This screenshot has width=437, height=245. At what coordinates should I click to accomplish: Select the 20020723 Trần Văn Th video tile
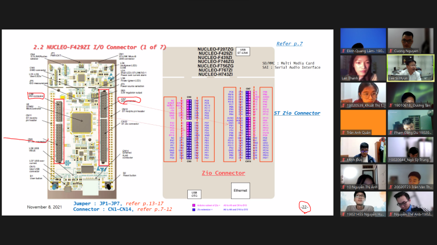[x=410, y=177]
